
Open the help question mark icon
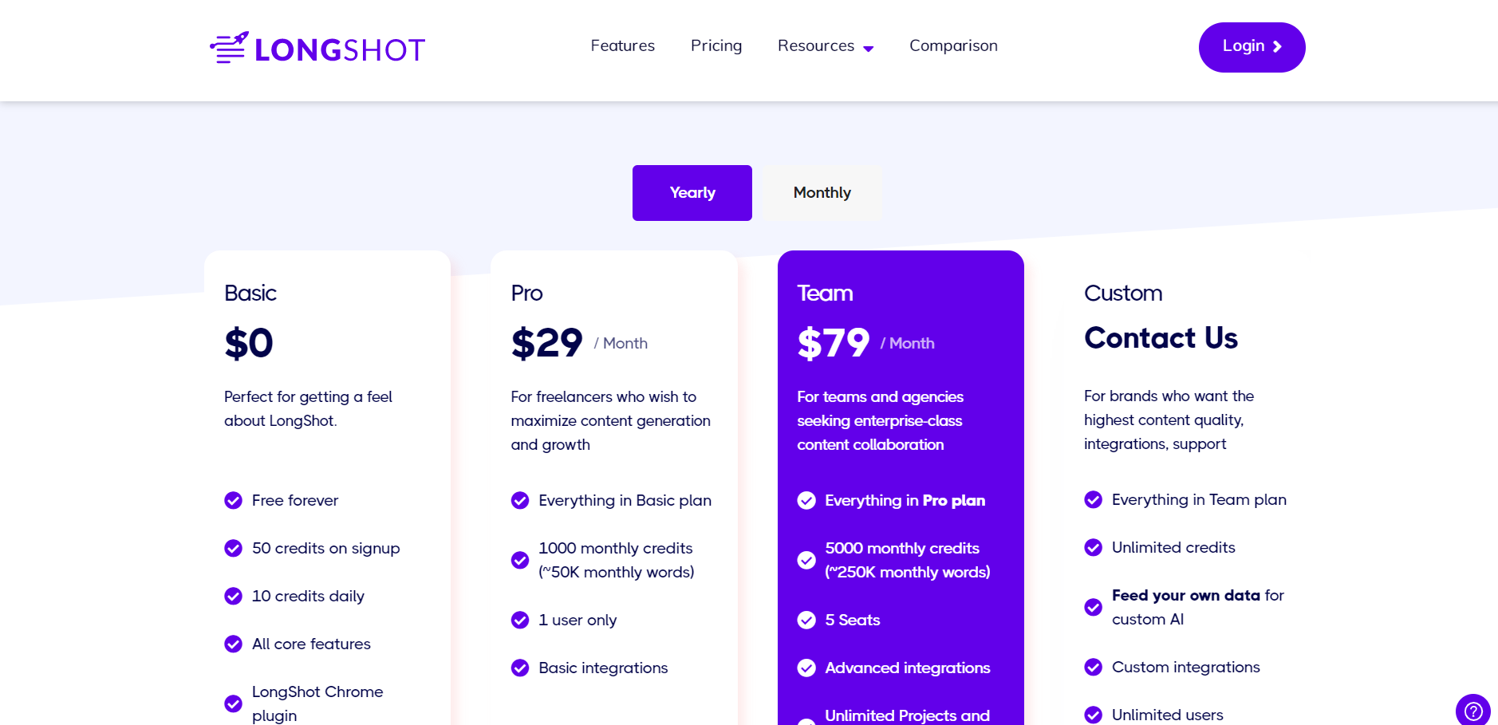(x=1472, y=710)
